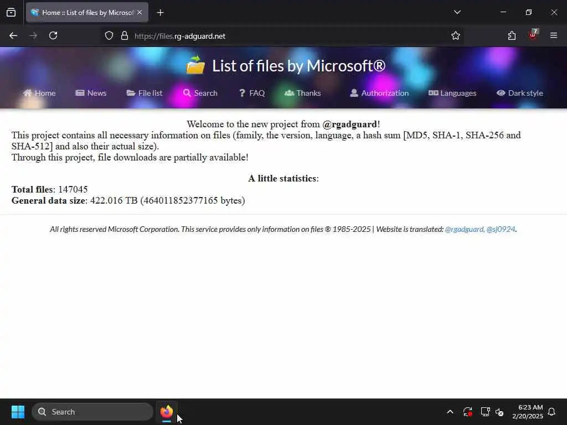
Task: Toggle Dark style for the site
Action: [x=519, y=93]
